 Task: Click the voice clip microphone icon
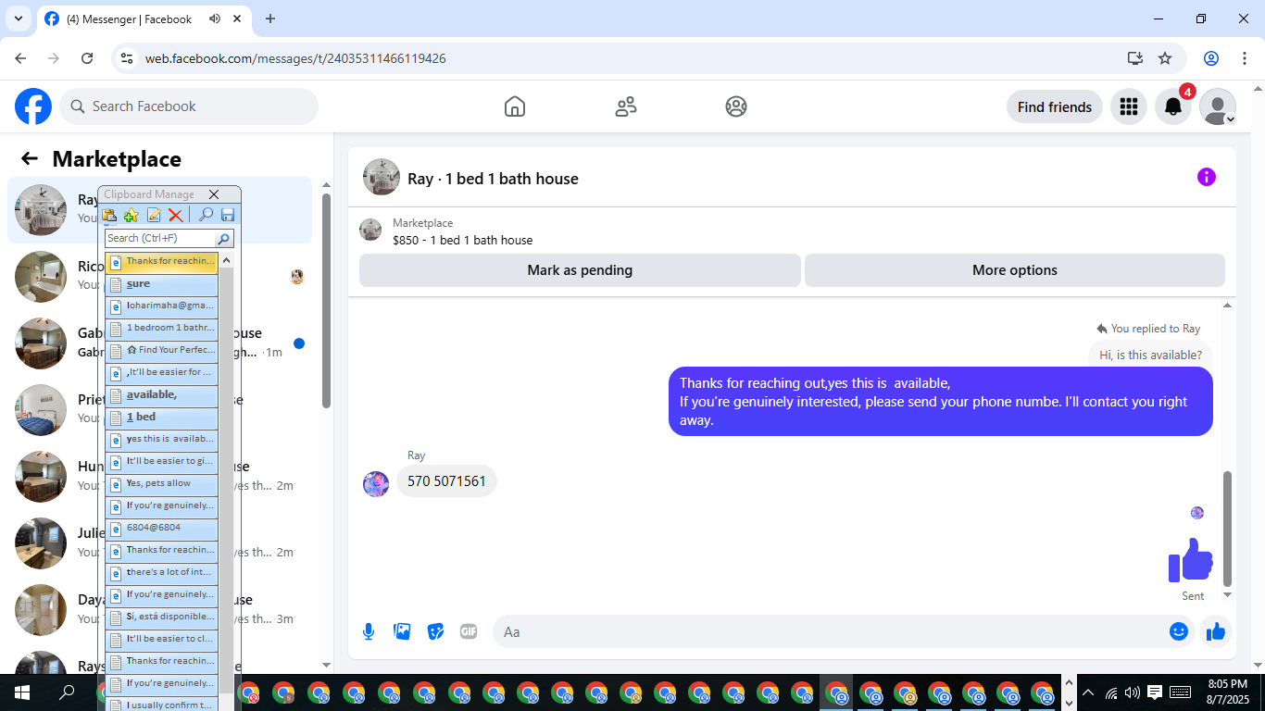[369, 631]
